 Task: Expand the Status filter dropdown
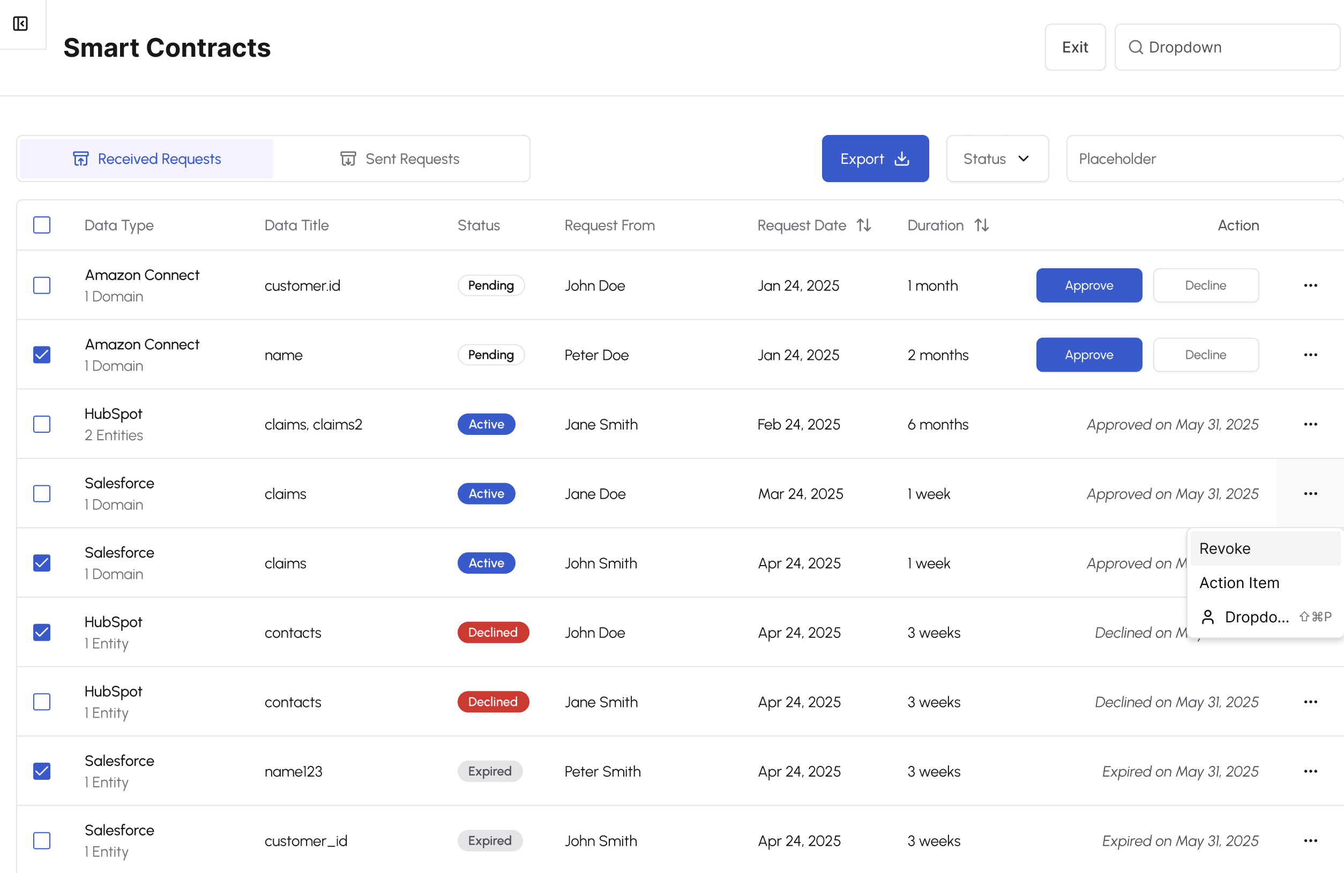997,159
